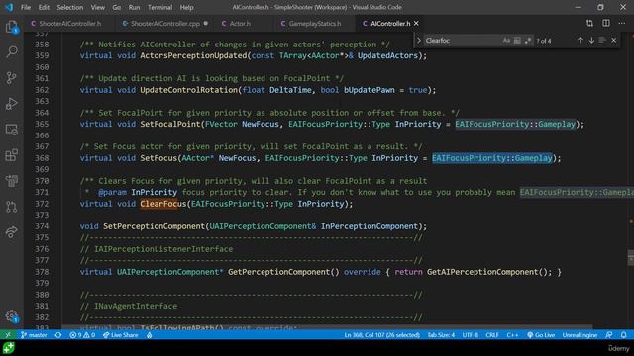Go to next find match
The image size is (634, 356).
[x=591, y=40]
